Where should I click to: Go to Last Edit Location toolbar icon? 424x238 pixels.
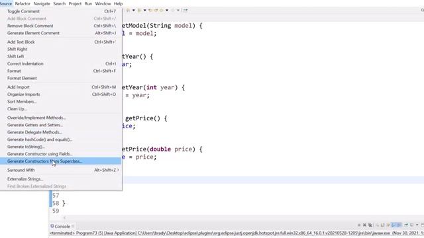150,11
